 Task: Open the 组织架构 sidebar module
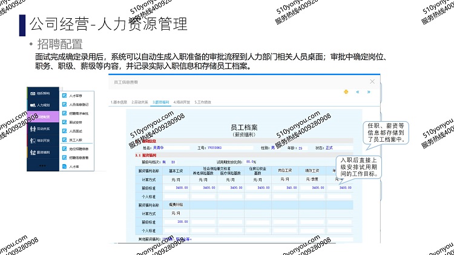point(44,94)
